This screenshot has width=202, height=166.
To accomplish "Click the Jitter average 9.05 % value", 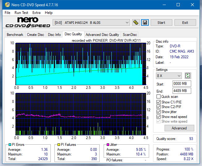I will tap(141, 150).
